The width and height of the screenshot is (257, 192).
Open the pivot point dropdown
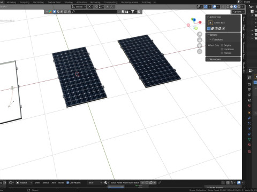[90, 7]
